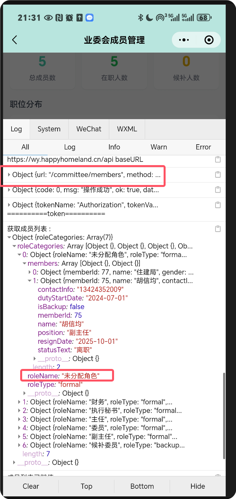236x499 pixels.
Task: Expand __proto__ under member 胡信均
Action: (x=35, y=359)
